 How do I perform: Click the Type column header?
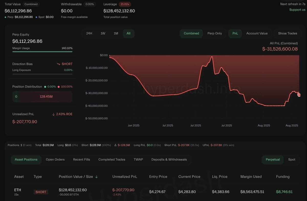pos(38,177)
